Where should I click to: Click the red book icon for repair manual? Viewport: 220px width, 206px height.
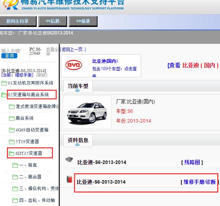point(70,179)
